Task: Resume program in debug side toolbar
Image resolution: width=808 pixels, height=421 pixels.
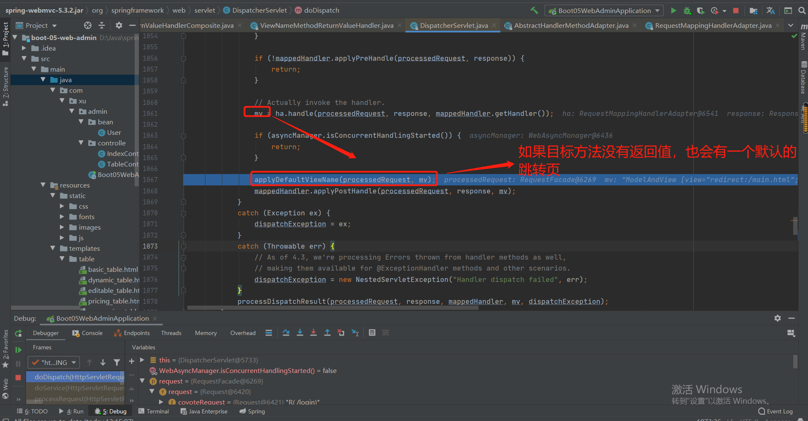Action: (18, 350)
